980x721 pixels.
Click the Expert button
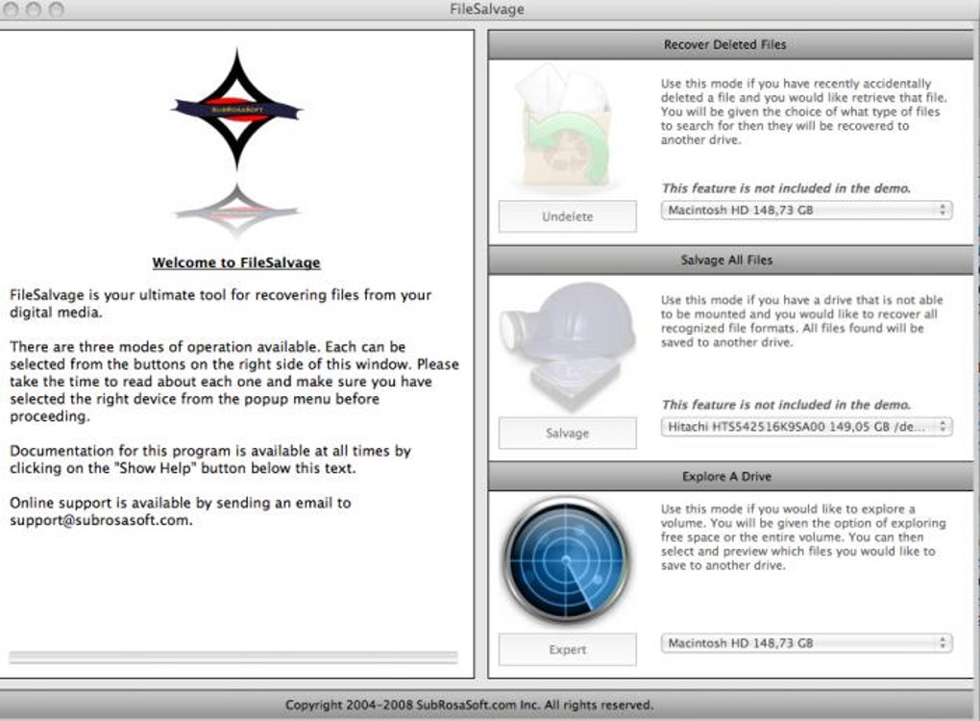tap(568, 649)
